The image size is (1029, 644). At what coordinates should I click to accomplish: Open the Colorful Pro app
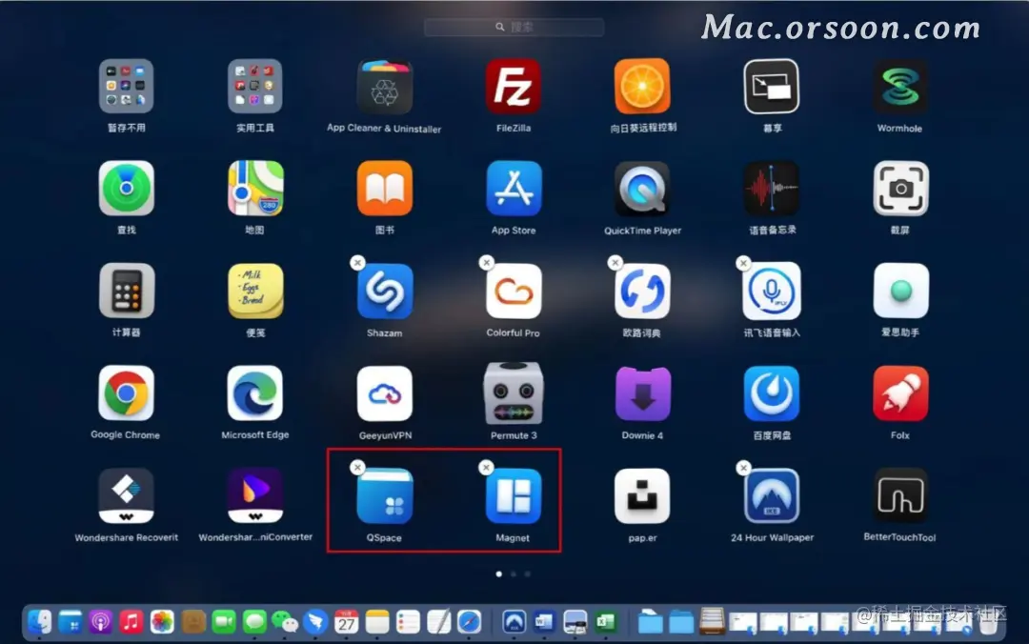[514, 291]
